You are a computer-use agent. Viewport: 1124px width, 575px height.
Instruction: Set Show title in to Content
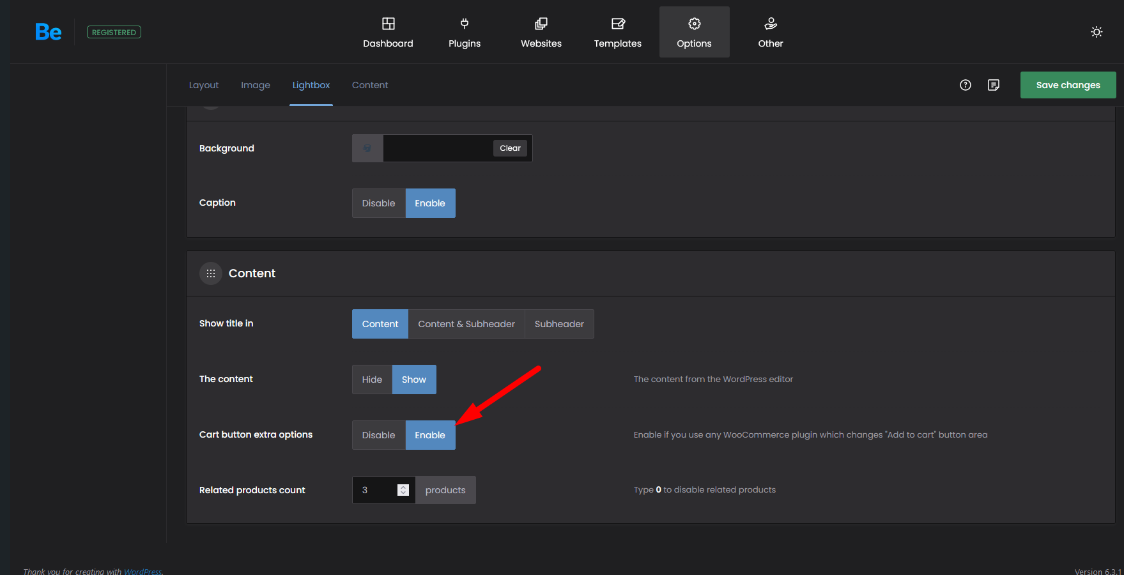380,324
